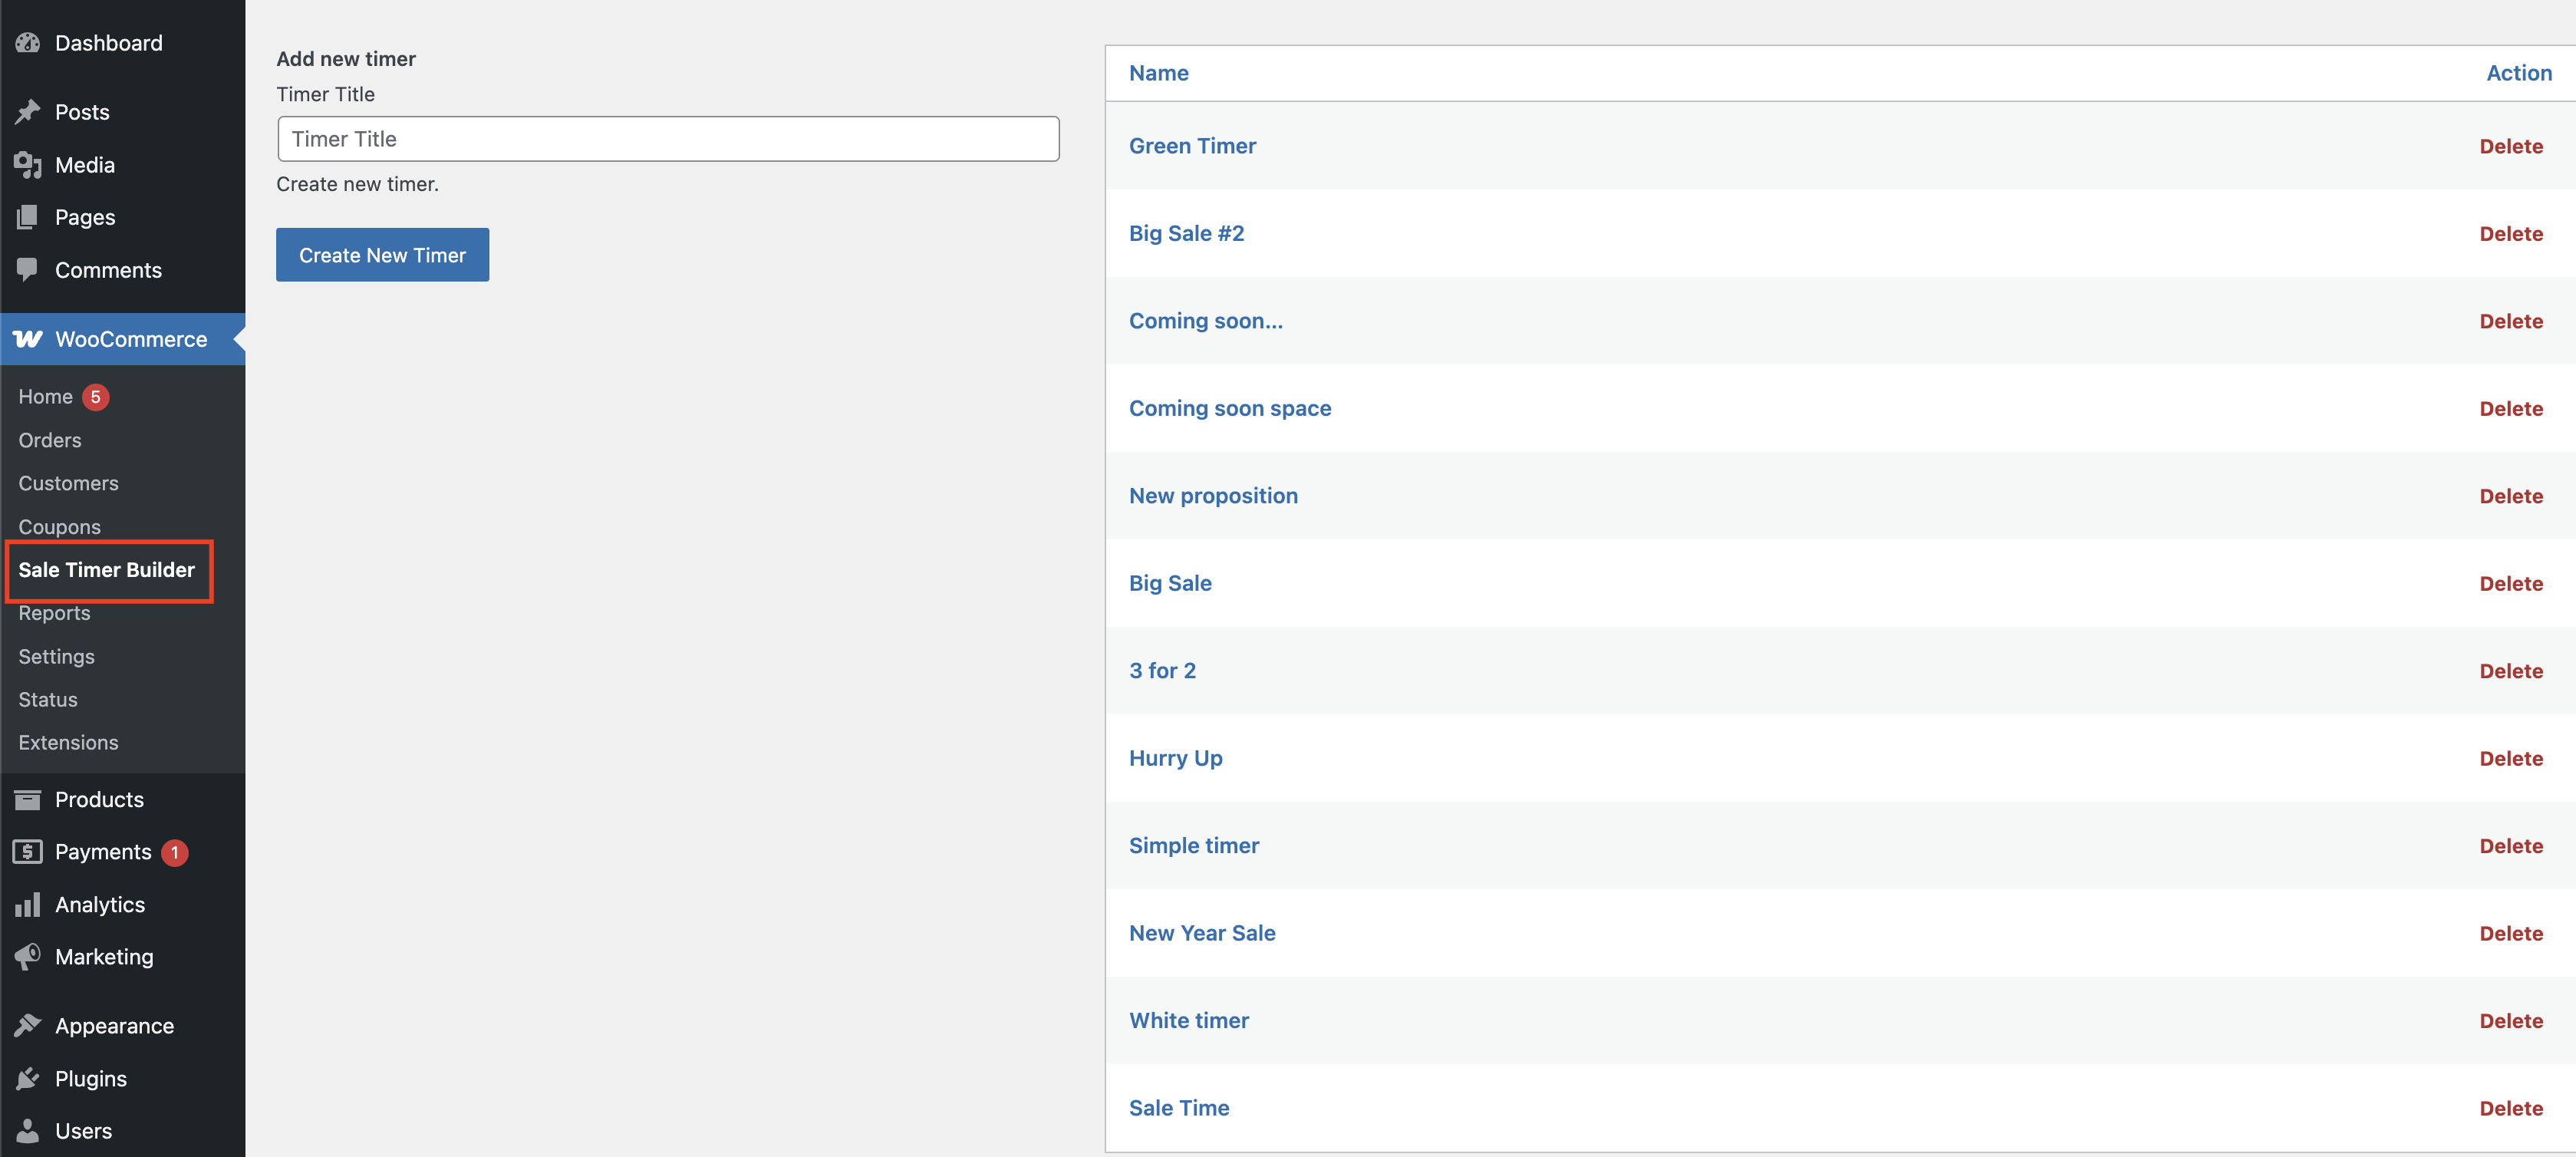This screenshot has height=1157, width=2576.
Task: Click the Analytics bar chart icon
Action: click(x=28, y=904)
